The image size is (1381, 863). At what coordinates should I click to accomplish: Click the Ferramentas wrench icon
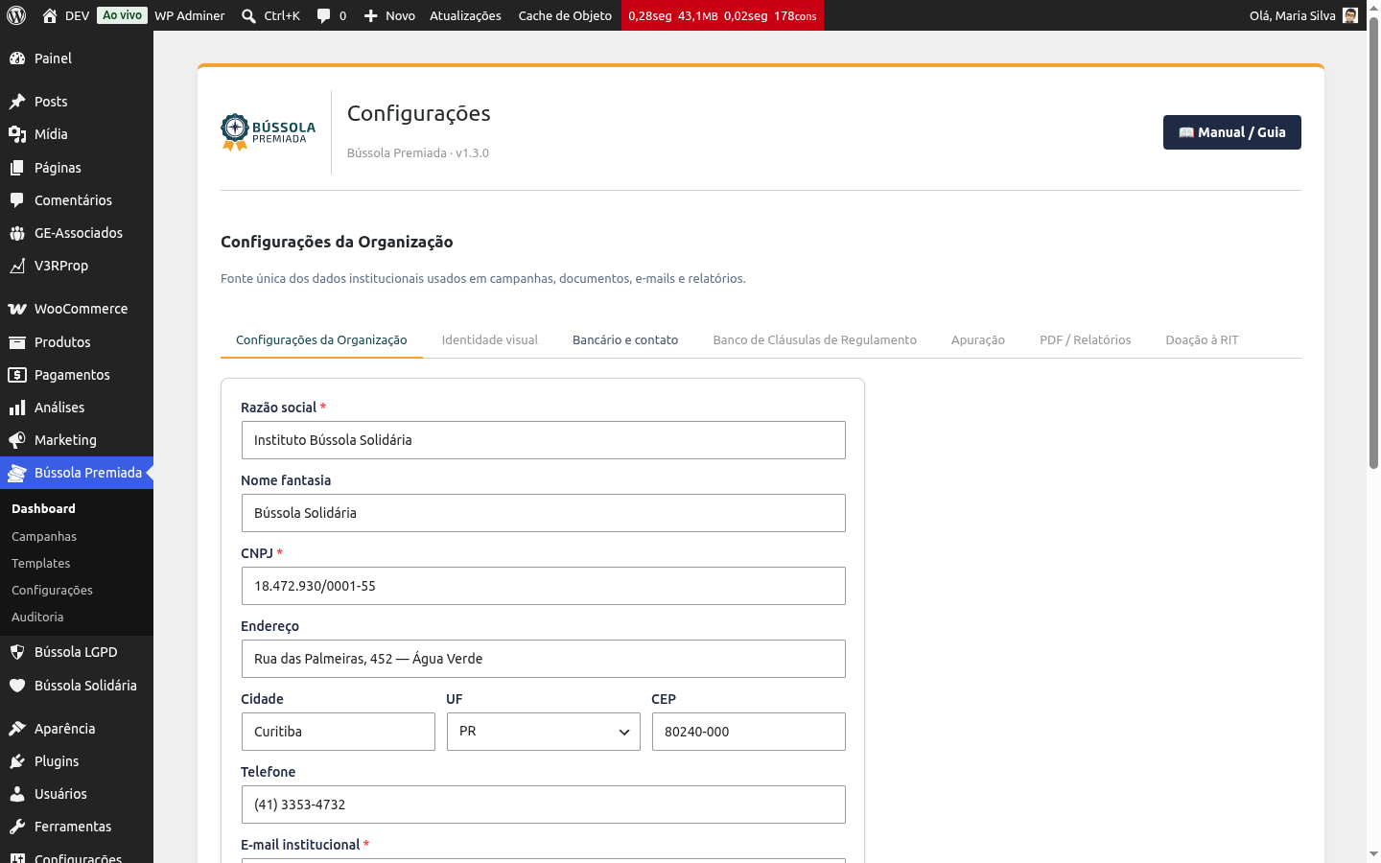click(17, 827)
